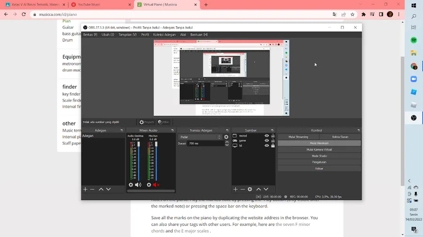Open the Berkas (F) menu
The height and width of the screenshot is (237, 423).
[90, 35]
